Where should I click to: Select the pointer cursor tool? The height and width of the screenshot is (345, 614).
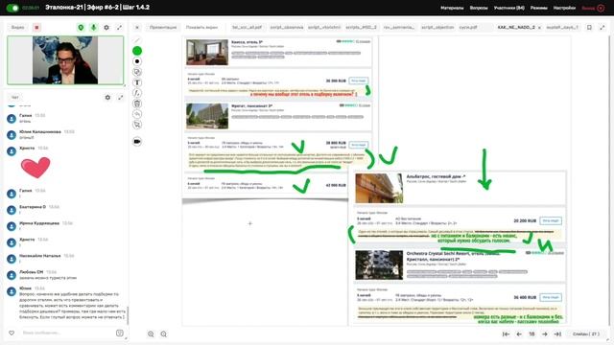pyautogui.click(x=137, y=125)
